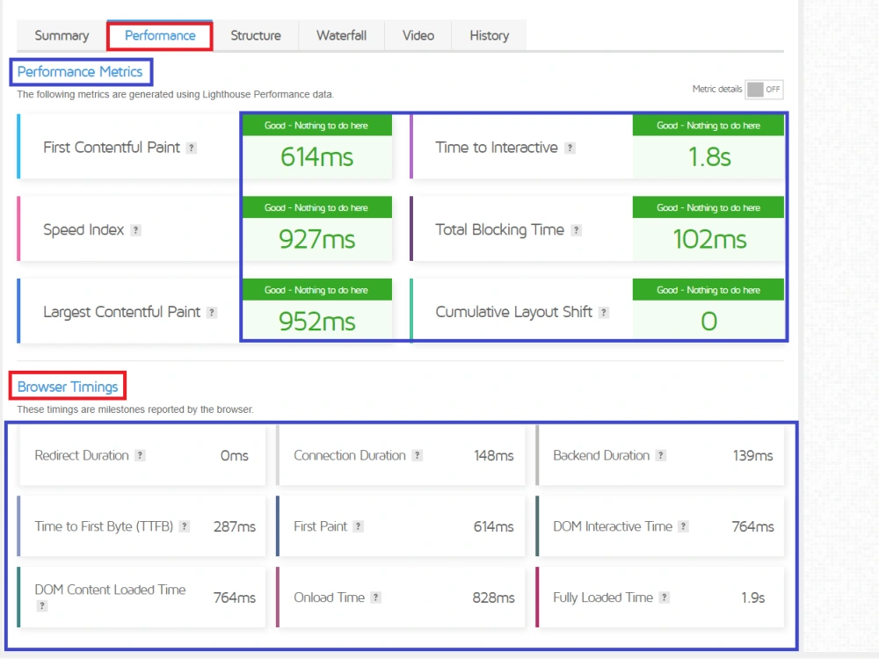
Task: Click the 927ms Speed Index value
Action: point(316,239)
